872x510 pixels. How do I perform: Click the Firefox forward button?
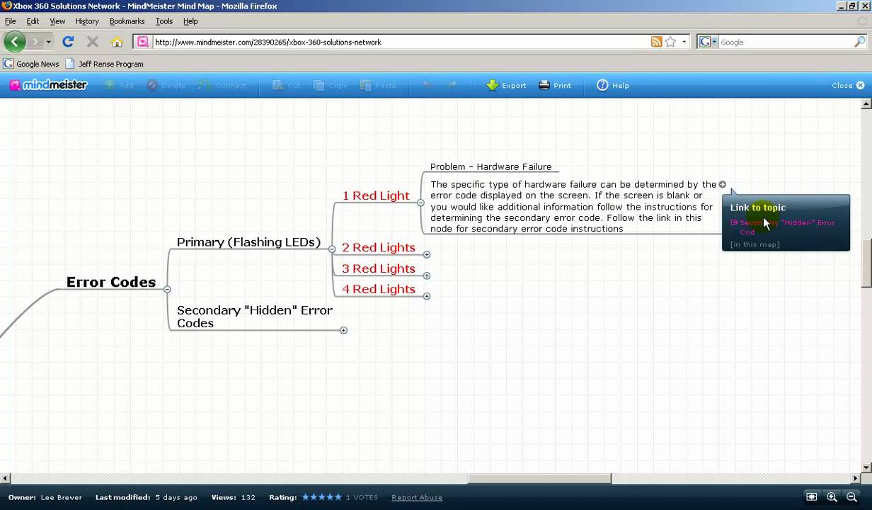35,42
